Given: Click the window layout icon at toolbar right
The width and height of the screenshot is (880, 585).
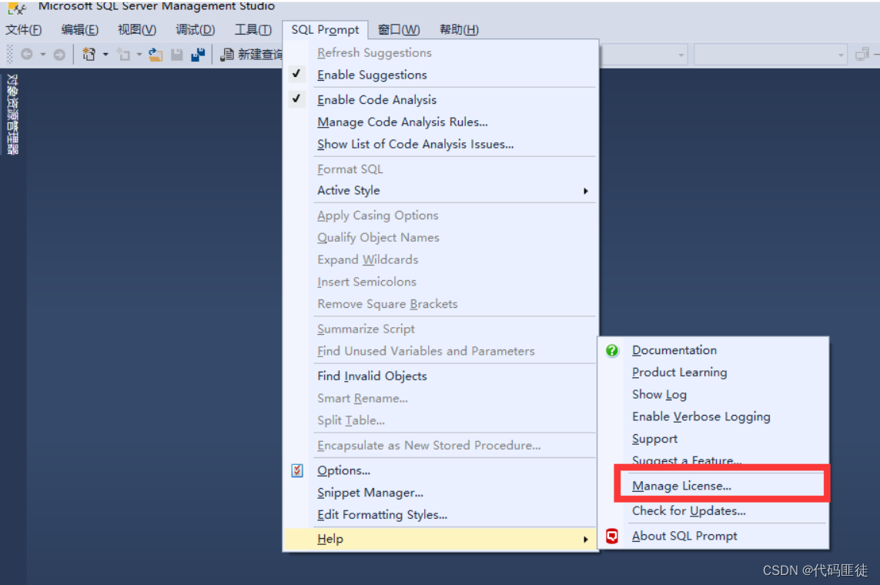Looking at the screenshot, I should tap(862, 55).
